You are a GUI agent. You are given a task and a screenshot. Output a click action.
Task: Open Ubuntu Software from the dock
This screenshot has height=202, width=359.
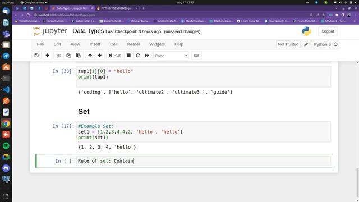coord(6,67)
